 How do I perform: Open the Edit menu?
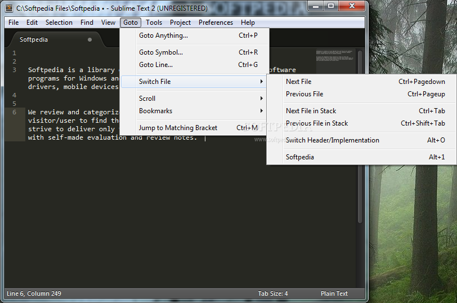pyautogui.click(x=32, y=23)
